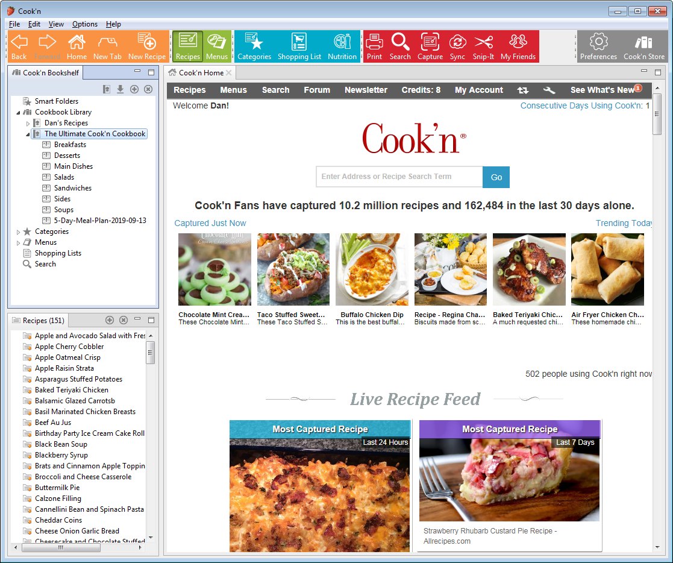Viewport: 673px width, 563px height.
Task: Click the Capture toolbar button
Action: [430, 47]
